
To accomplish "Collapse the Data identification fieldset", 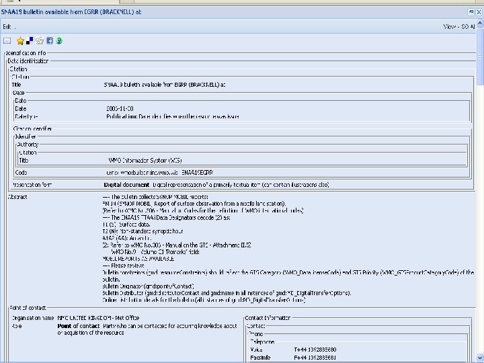I will coord(28,61).
